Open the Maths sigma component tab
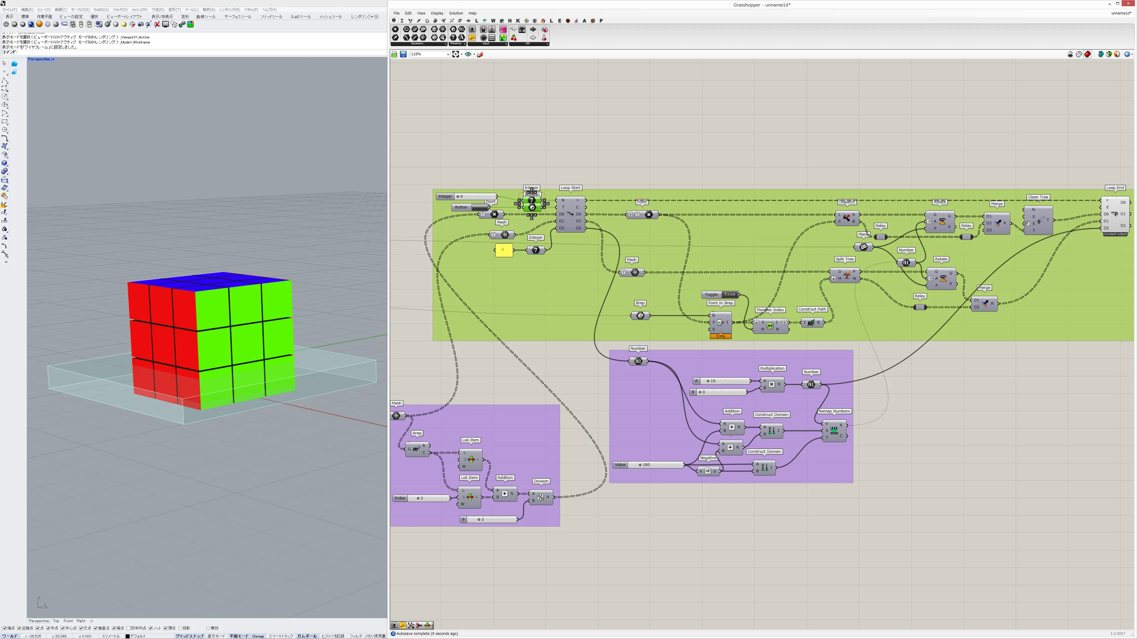The width and height of the screenshot is (1137, 639). [x=402, y=21]
